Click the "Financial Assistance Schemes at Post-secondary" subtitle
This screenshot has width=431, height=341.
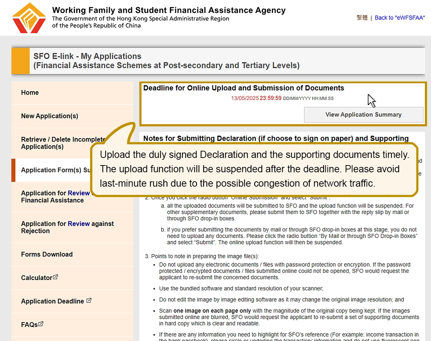pyautogui.click(x=167, y=66)
